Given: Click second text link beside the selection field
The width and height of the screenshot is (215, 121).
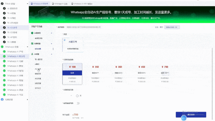Looking at the screenshot, I should [x=161, y=27].
